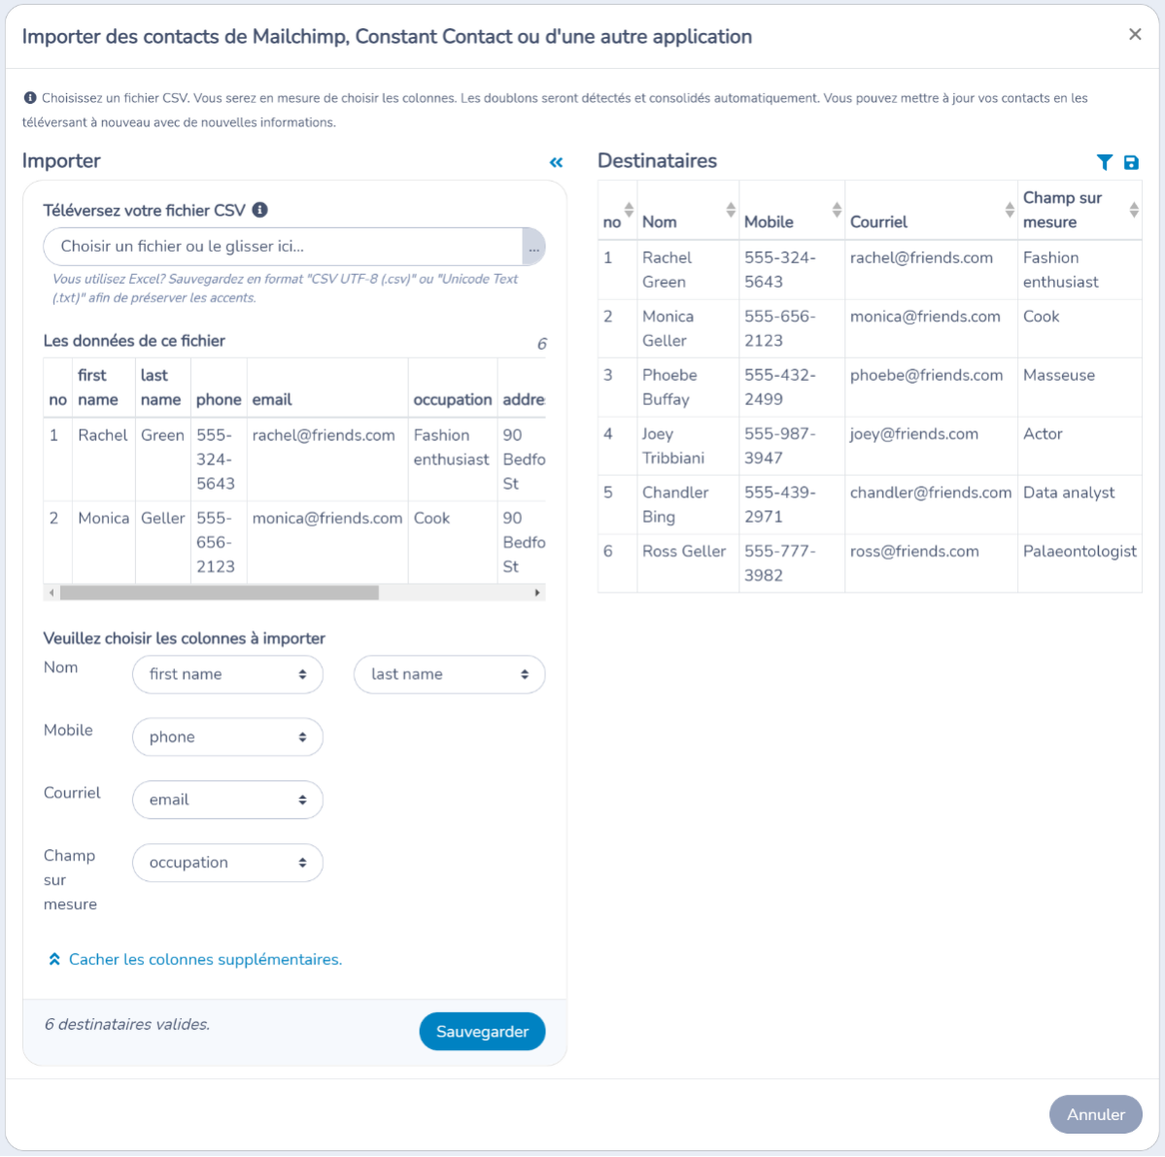
Task: Open the phone dropdown for Mobile
Action: pos(227,736)
